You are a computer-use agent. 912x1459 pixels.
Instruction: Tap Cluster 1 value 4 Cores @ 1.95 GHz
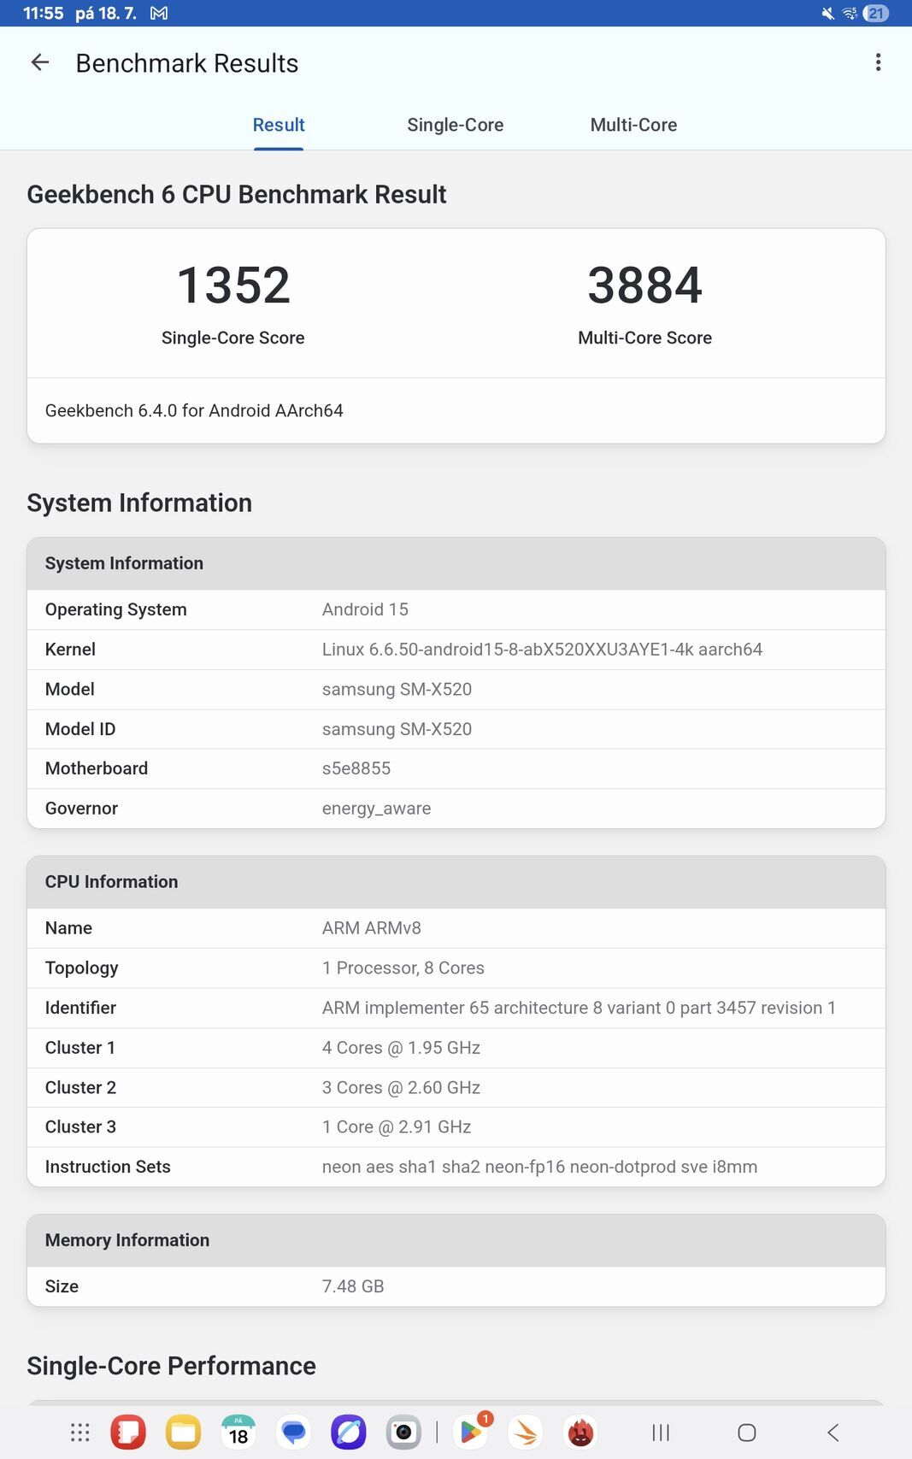[401, 1048]
